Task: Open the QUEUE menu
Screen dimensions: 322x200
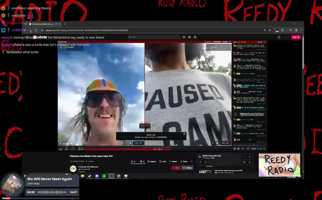Action: (x=225, y=42)
